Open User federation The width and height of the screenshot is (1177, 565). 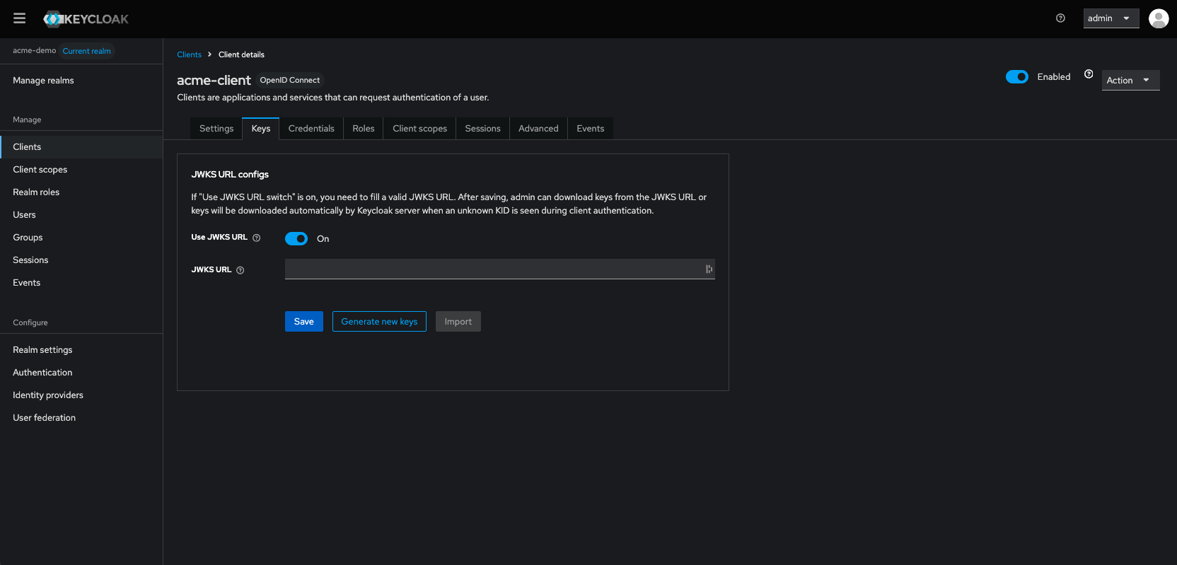click(81, 418)
